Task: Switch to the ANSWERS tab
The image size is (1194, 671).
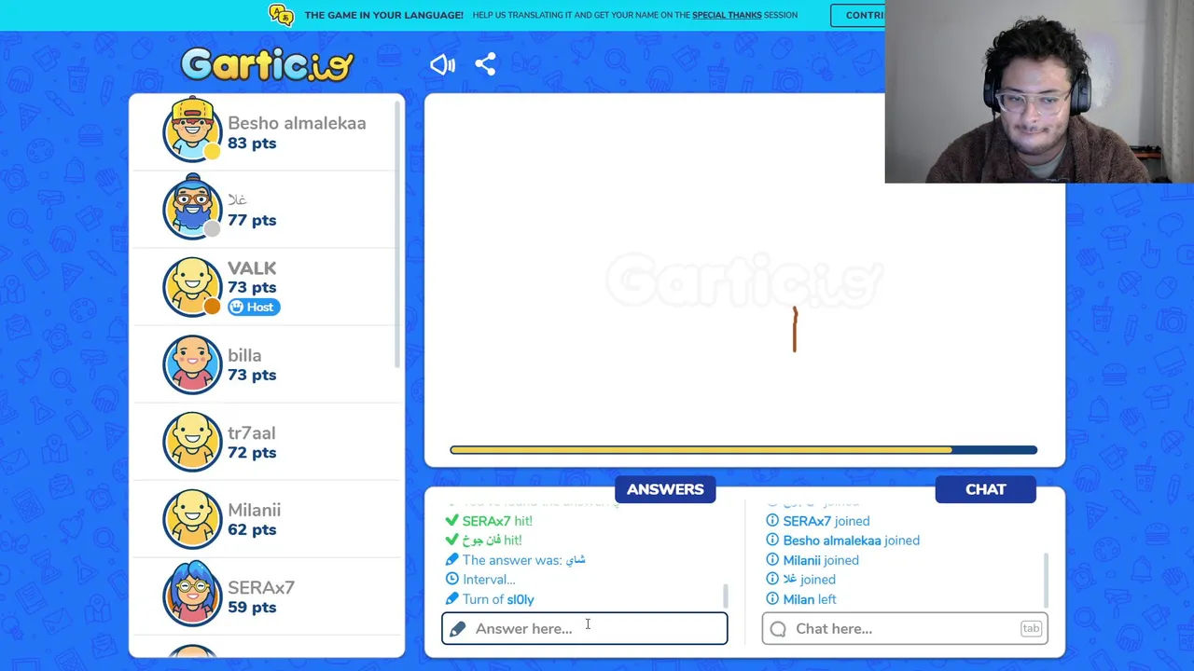Action: coord(665,489)
